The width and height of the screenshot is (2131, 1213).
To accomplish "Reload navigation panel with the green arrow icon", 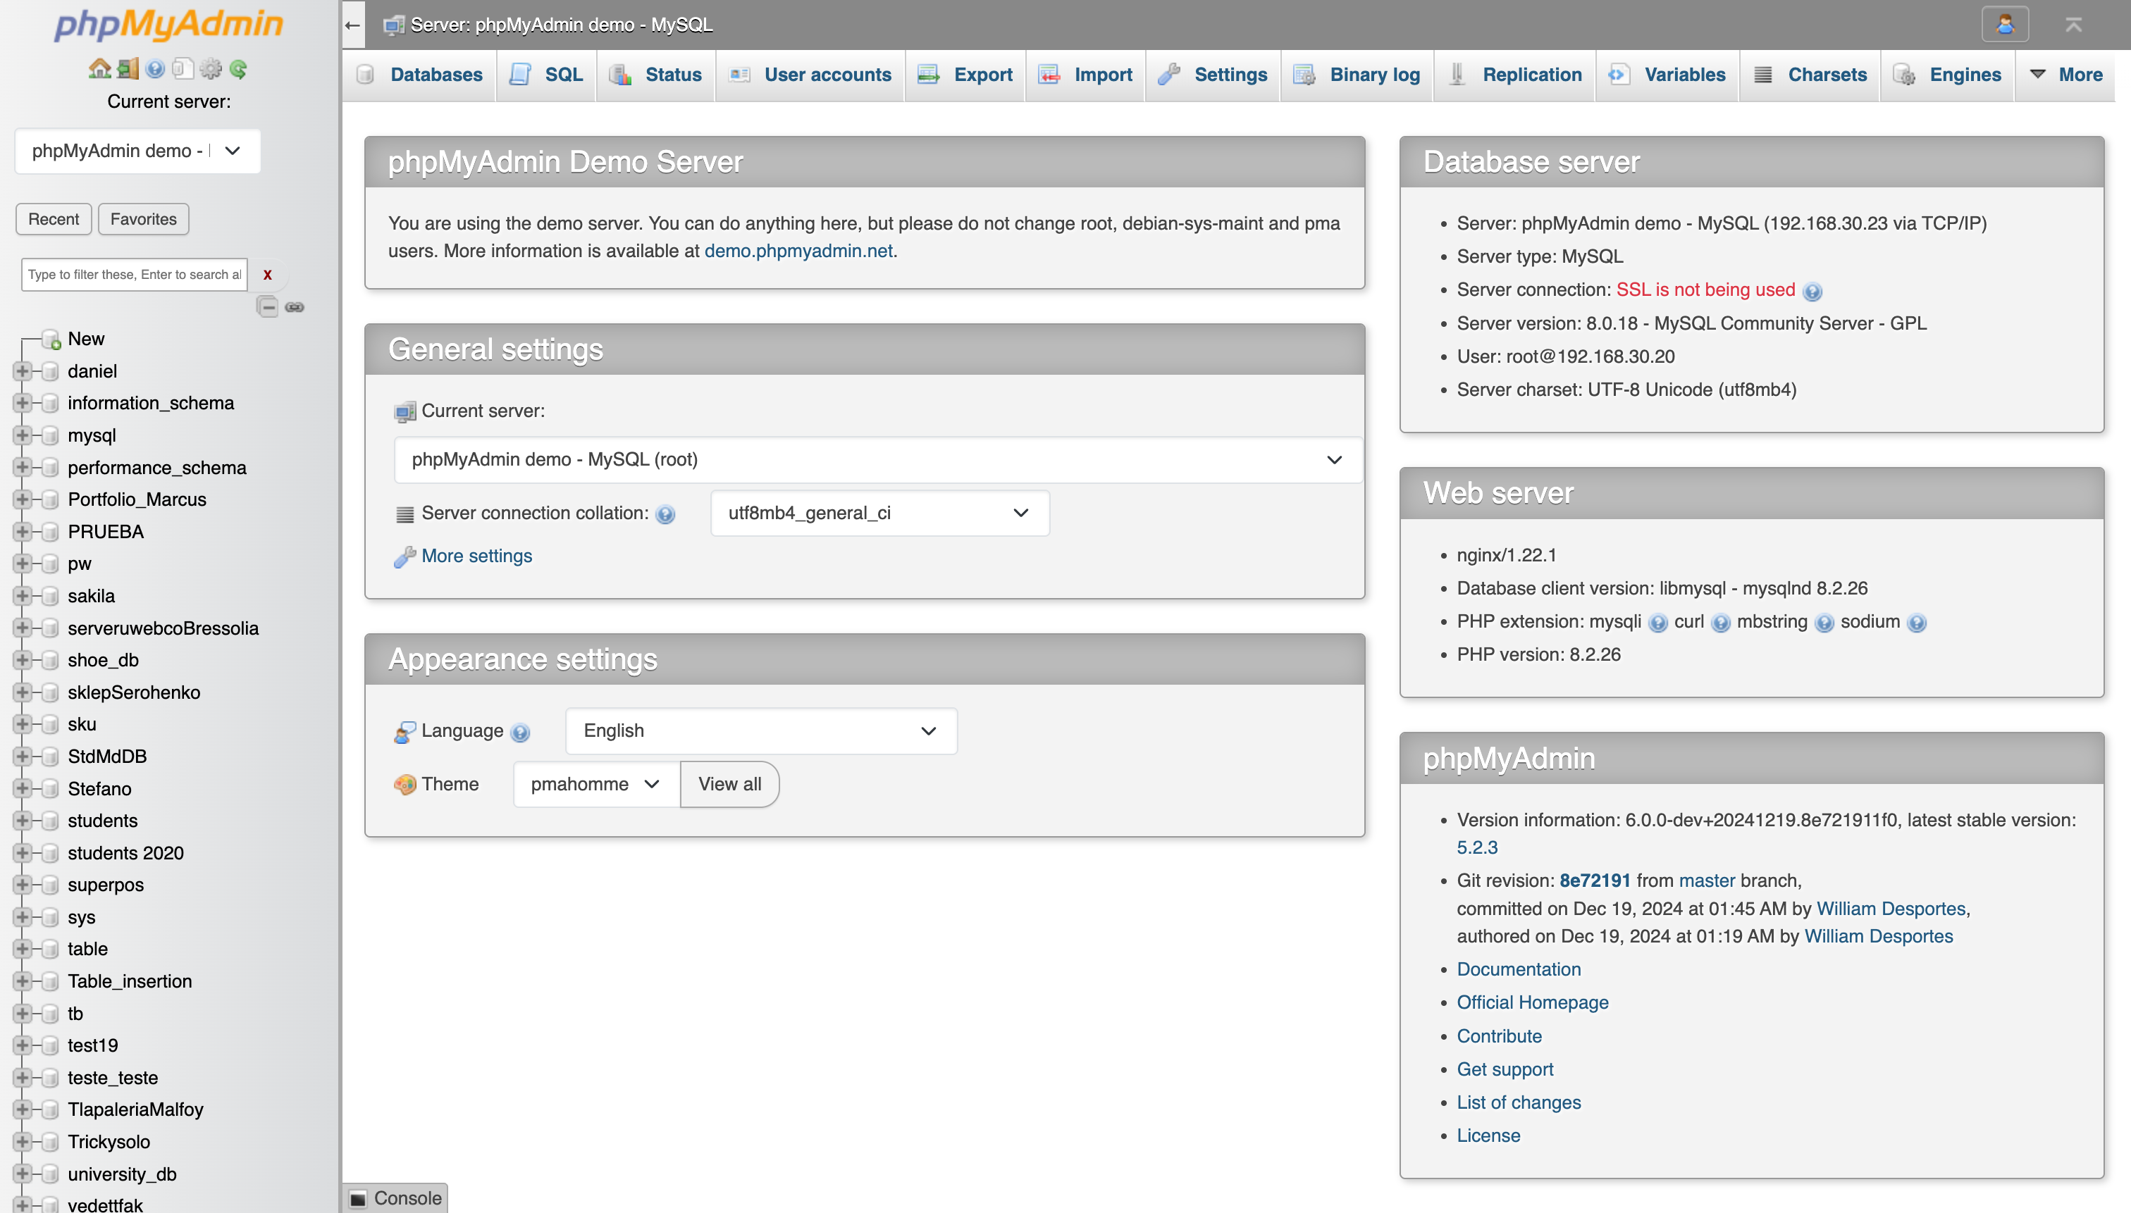I will (238, 68).
